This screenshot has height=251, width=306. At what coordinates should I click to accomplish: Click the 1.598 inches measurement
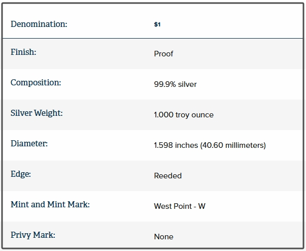(176, 145)
